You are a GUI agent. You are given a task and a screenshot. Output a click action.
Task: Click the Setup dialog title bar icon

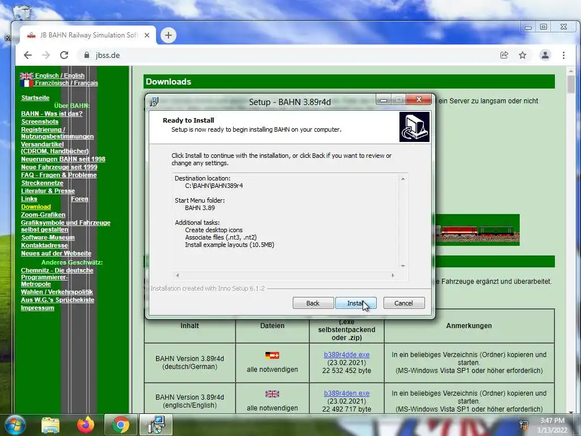154,102
